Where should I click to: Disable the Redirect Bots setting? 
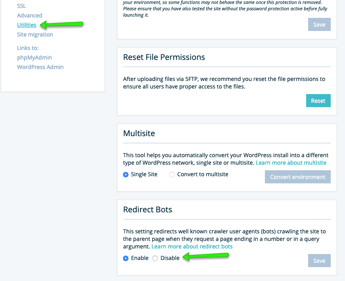pyautogui.click(x=155, y=258)
